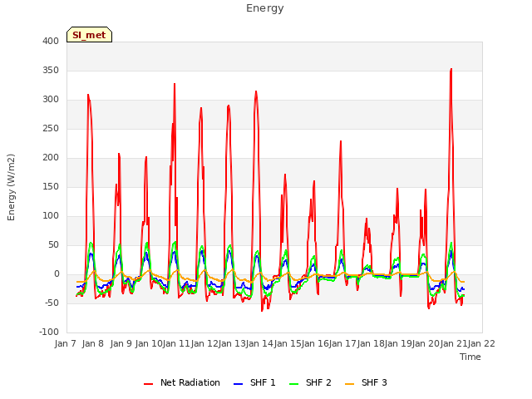Click the Jan 17 red peak near 230

341,141
